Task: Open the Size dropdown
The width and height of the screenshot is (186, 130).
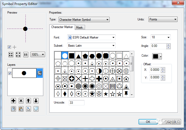Action: coord(161,37)
